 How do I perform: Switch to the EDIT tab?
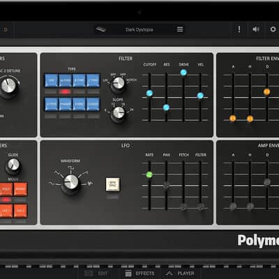[96, 273]
